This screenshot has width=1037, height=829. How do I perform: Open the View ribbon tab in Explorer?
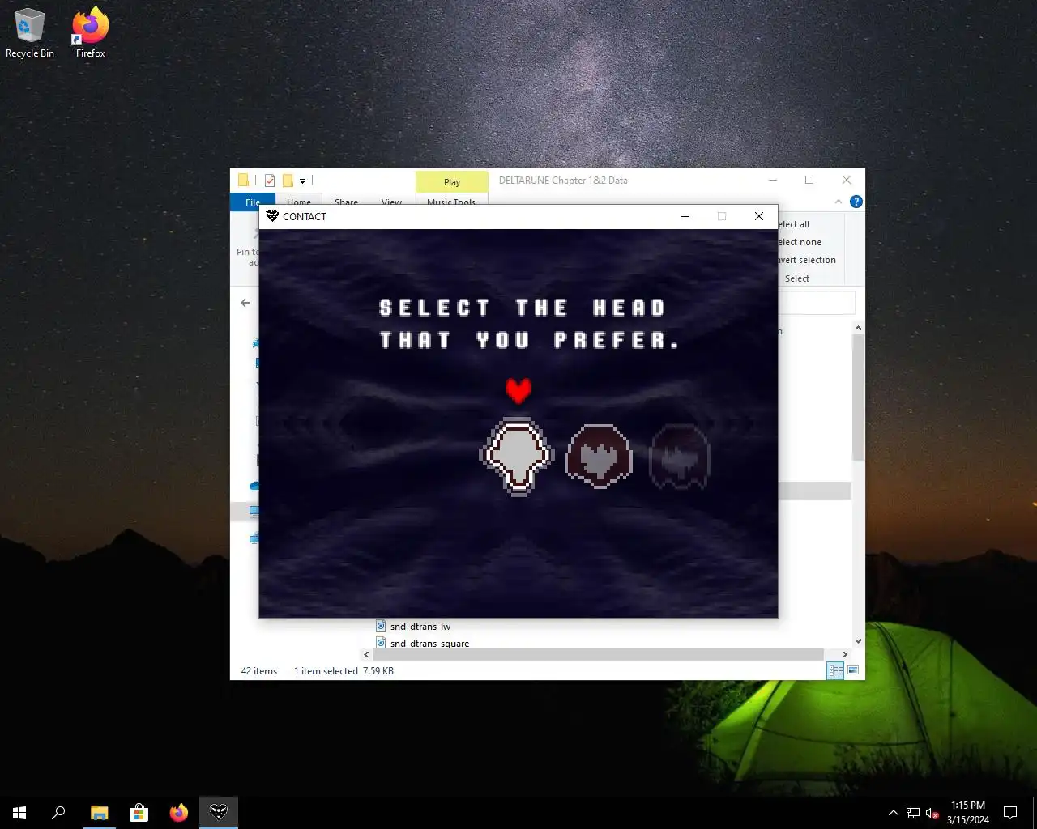pos(391,202)
